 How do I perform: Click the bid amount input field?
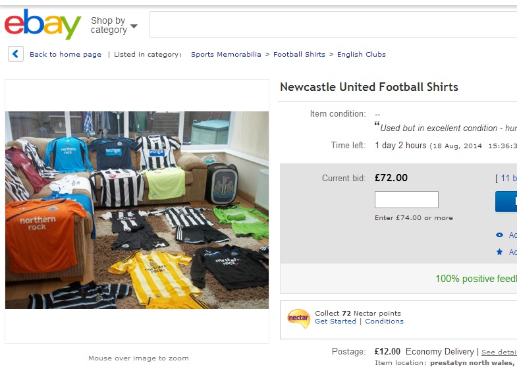click(x=406, y=200)
